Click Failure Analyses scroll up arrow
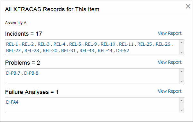This screenshot has width=193, height=122. coord(181,100)
